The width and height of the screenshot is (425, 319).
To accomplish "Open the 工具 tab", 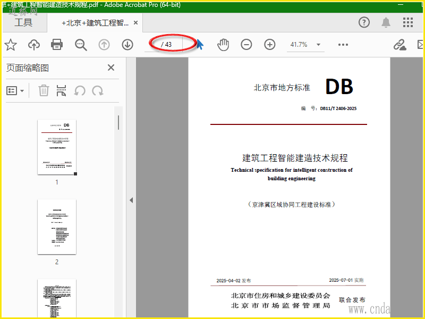I will pyautogui.click(x=23, y=22).
